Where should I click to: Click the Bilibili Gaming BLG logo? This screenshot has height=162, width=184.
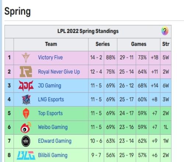click(x=26, y=155)
